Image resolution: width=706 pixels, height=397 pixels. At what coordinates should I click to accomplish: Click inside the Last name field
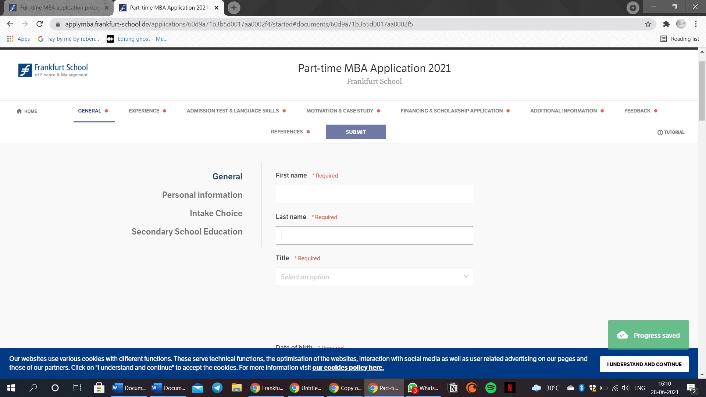click(x=374, y=235)
